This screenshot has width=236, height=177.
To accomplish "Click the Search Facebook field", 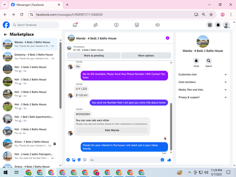I will click(35, 25).
